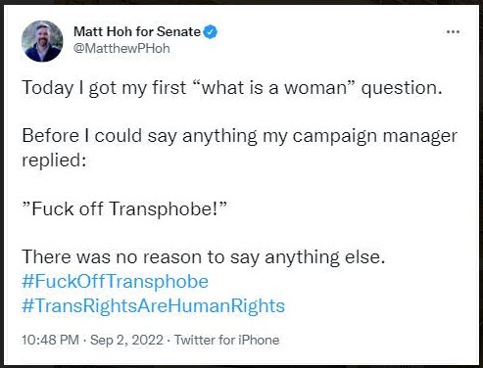Click the word 'iPhone' in the footer
The height and width of the screenshot is (368, 483).
pos(259,340)
